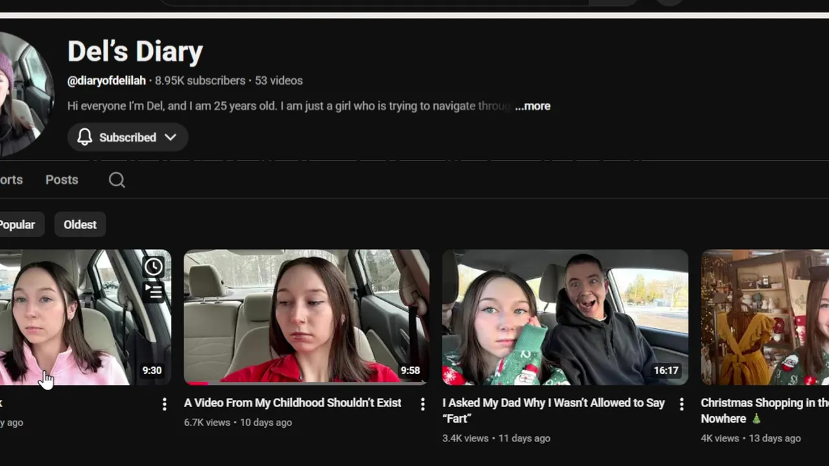Click the channel search magnifier icon

pos(117,180)
